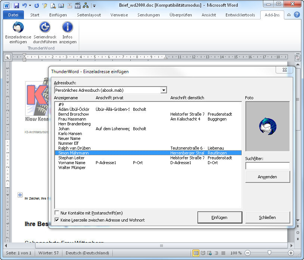Switch to the Start ribbon tab

coord(35,15)
